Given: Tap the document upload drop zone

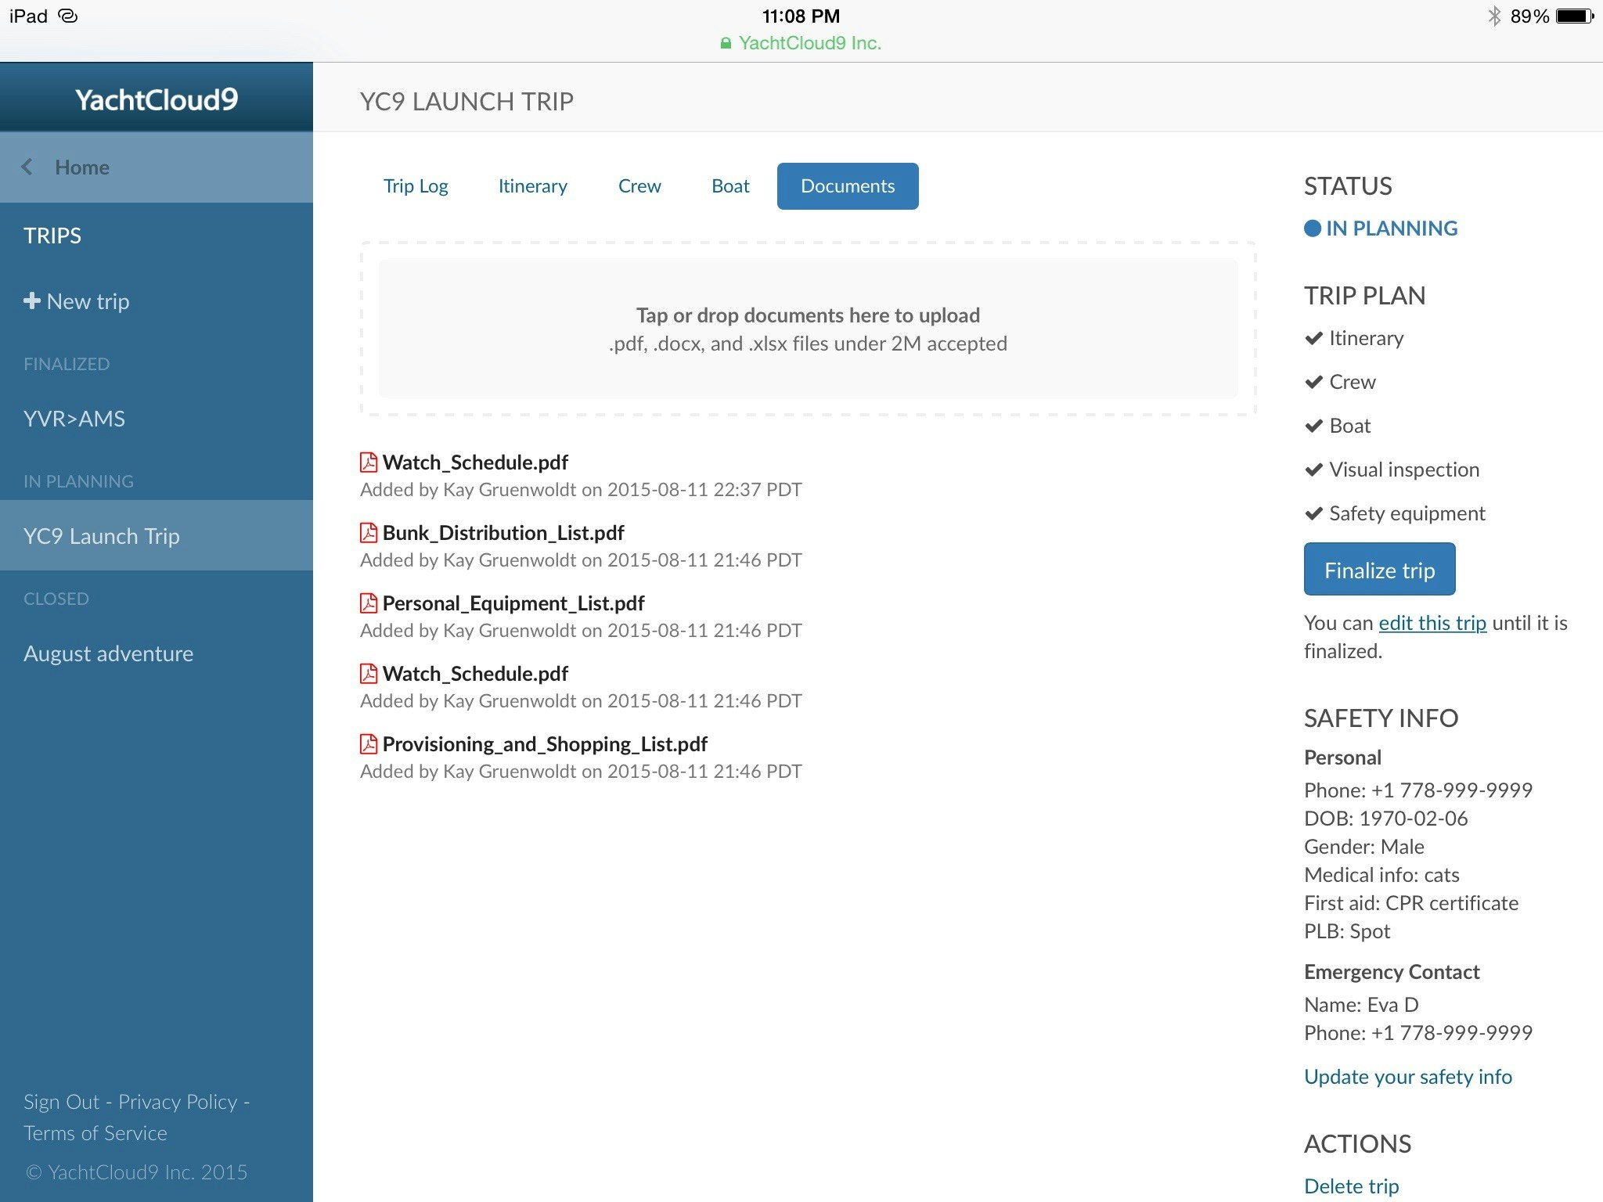Looking at the screenshot, I should pos(808,329).
